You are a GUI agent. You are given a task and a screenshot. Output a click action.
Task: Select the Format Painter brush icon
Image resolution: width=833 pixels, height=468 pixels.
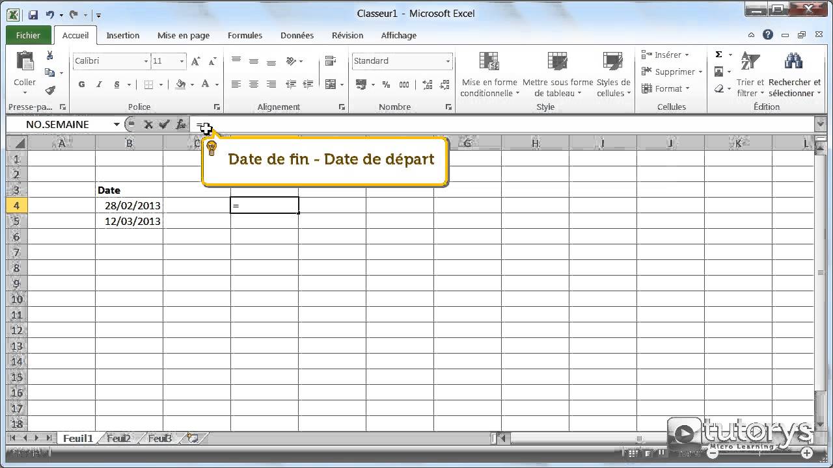point(50,90)
